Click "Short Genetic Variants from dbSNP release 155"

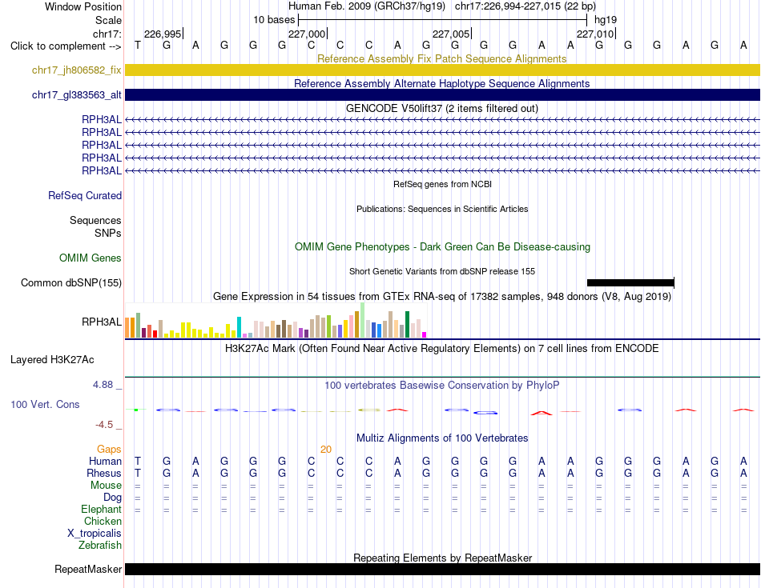click(441, 271)
